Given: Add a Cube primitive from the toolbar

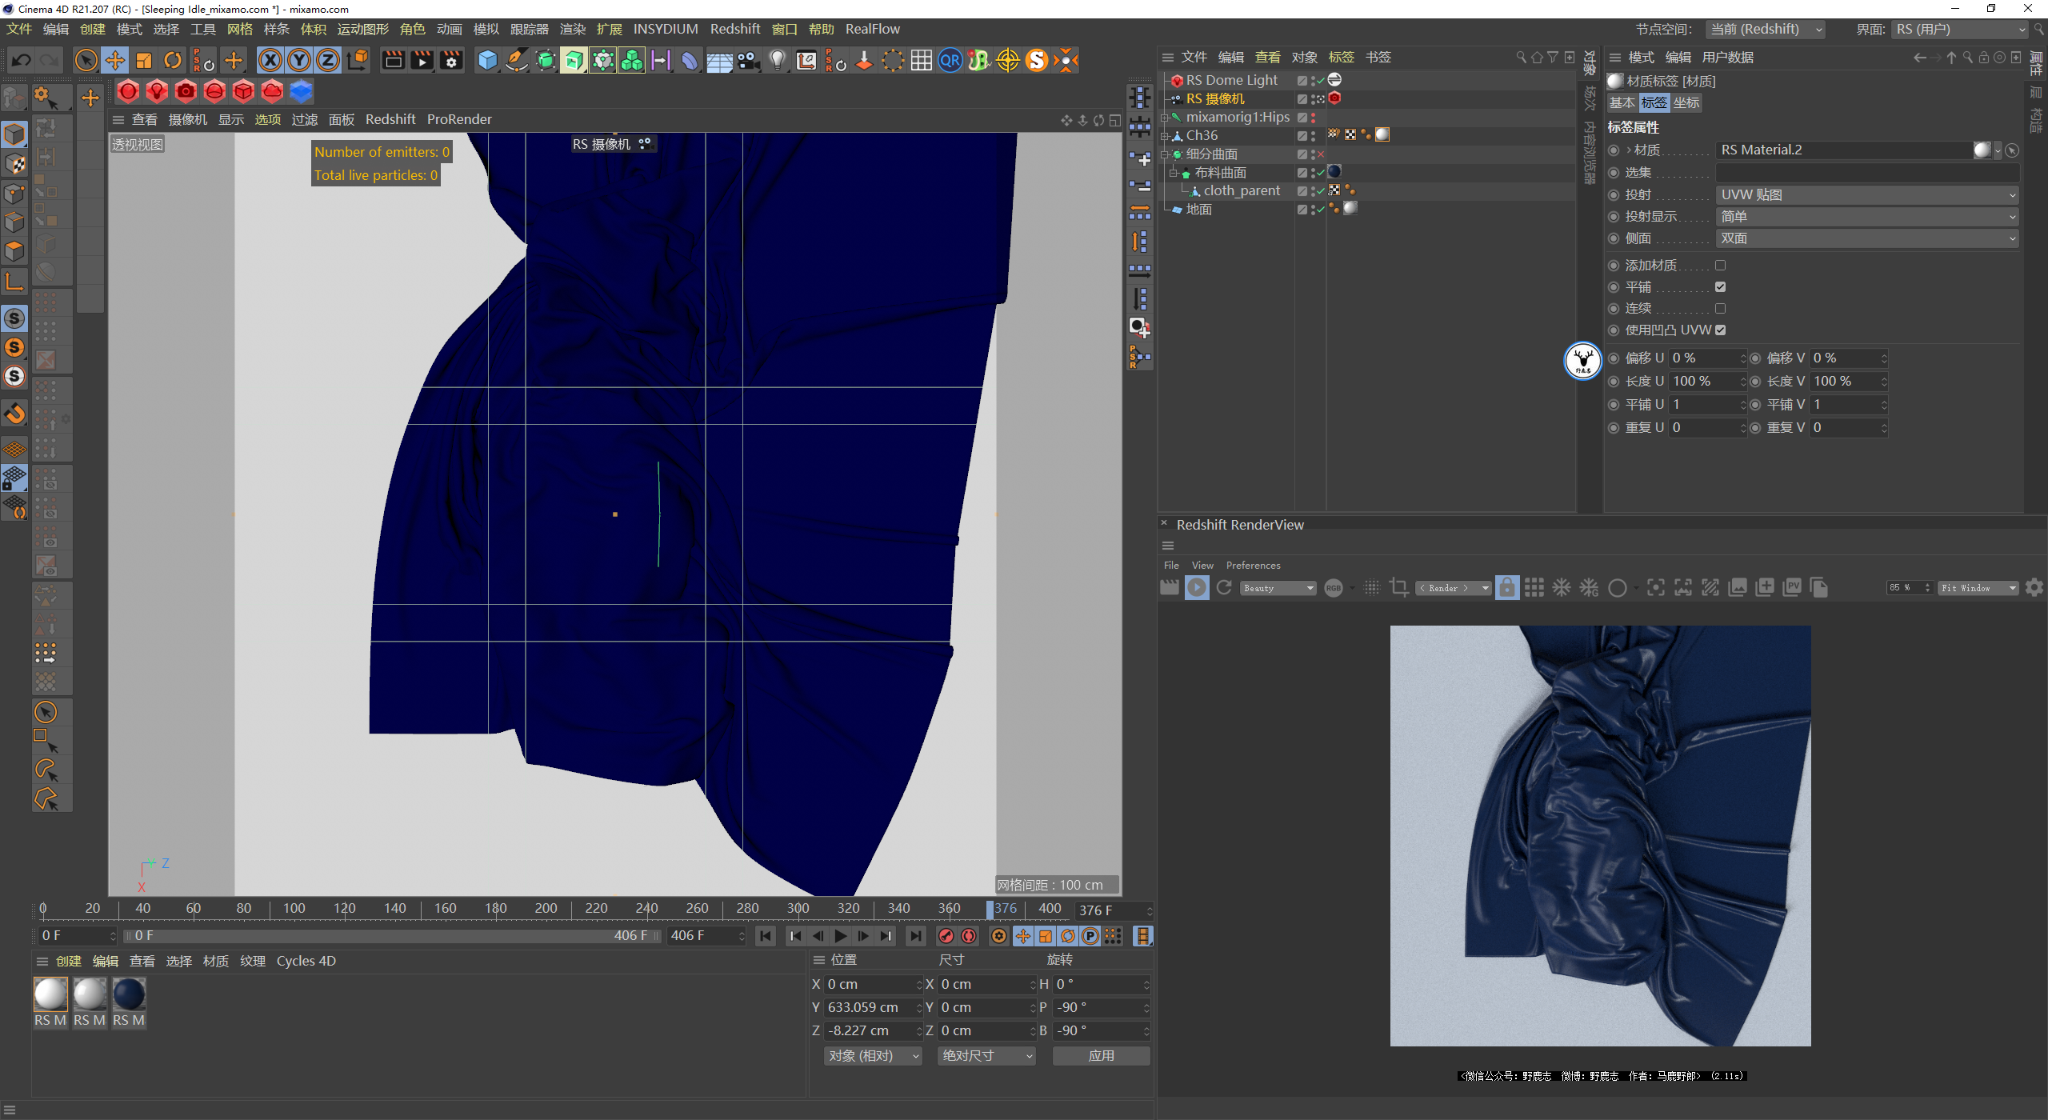Looking at the screenshot, I should click(486, 60).
